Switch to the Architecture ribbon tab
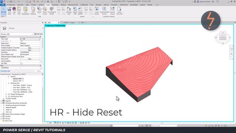This screenshot has width=236, height=133. tap(11, 5)
